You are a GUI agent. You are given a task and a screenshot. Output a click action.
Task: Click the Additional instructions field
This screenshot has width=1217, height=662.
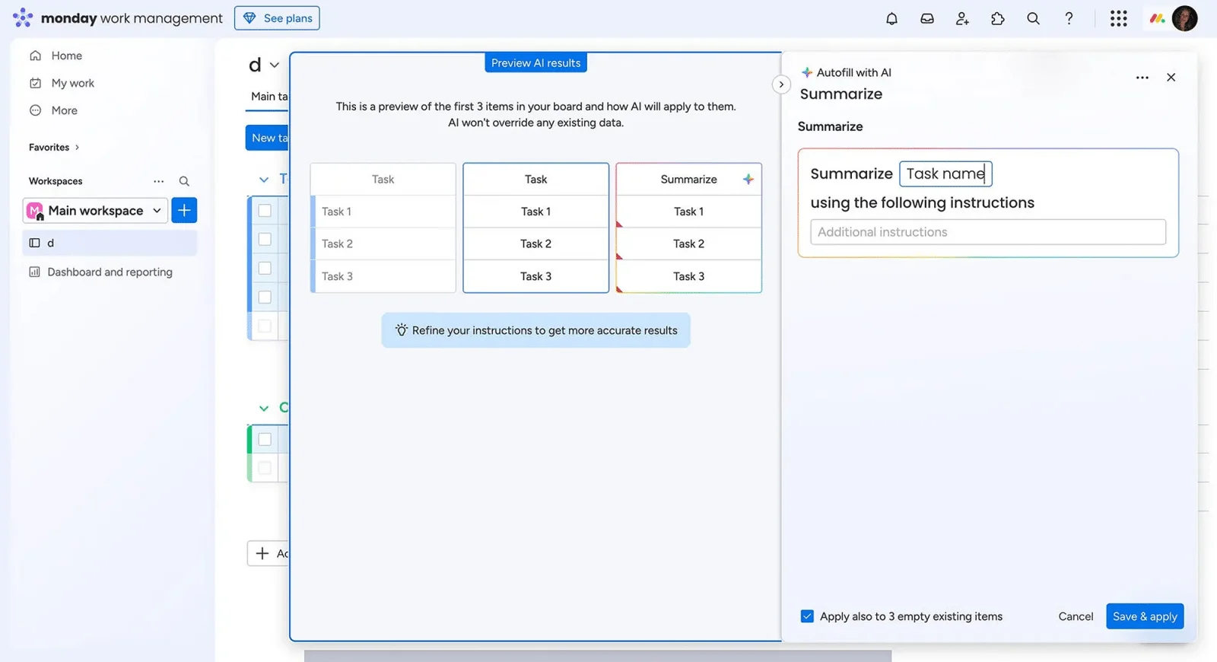(987, 232)
